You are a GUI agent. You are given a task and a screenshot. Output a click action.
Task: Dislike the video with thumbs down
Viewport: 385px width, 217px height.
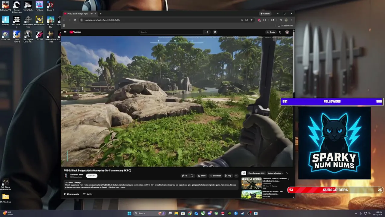[192, 176]
